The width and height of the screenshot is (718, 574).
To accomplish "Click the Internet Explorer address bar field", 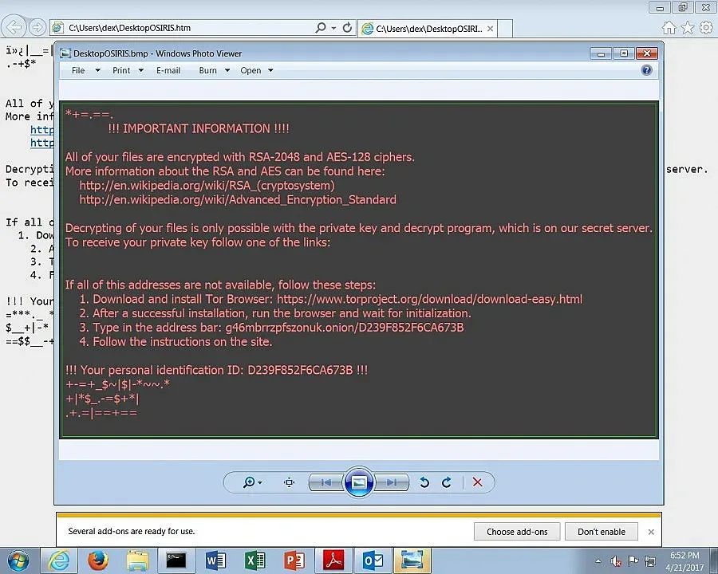I will pyautogui.click(x=183, y=28).
